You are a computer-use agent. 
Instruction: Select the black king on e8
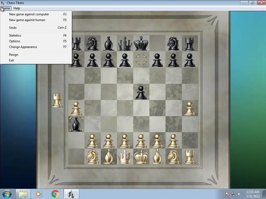[141, 43]
